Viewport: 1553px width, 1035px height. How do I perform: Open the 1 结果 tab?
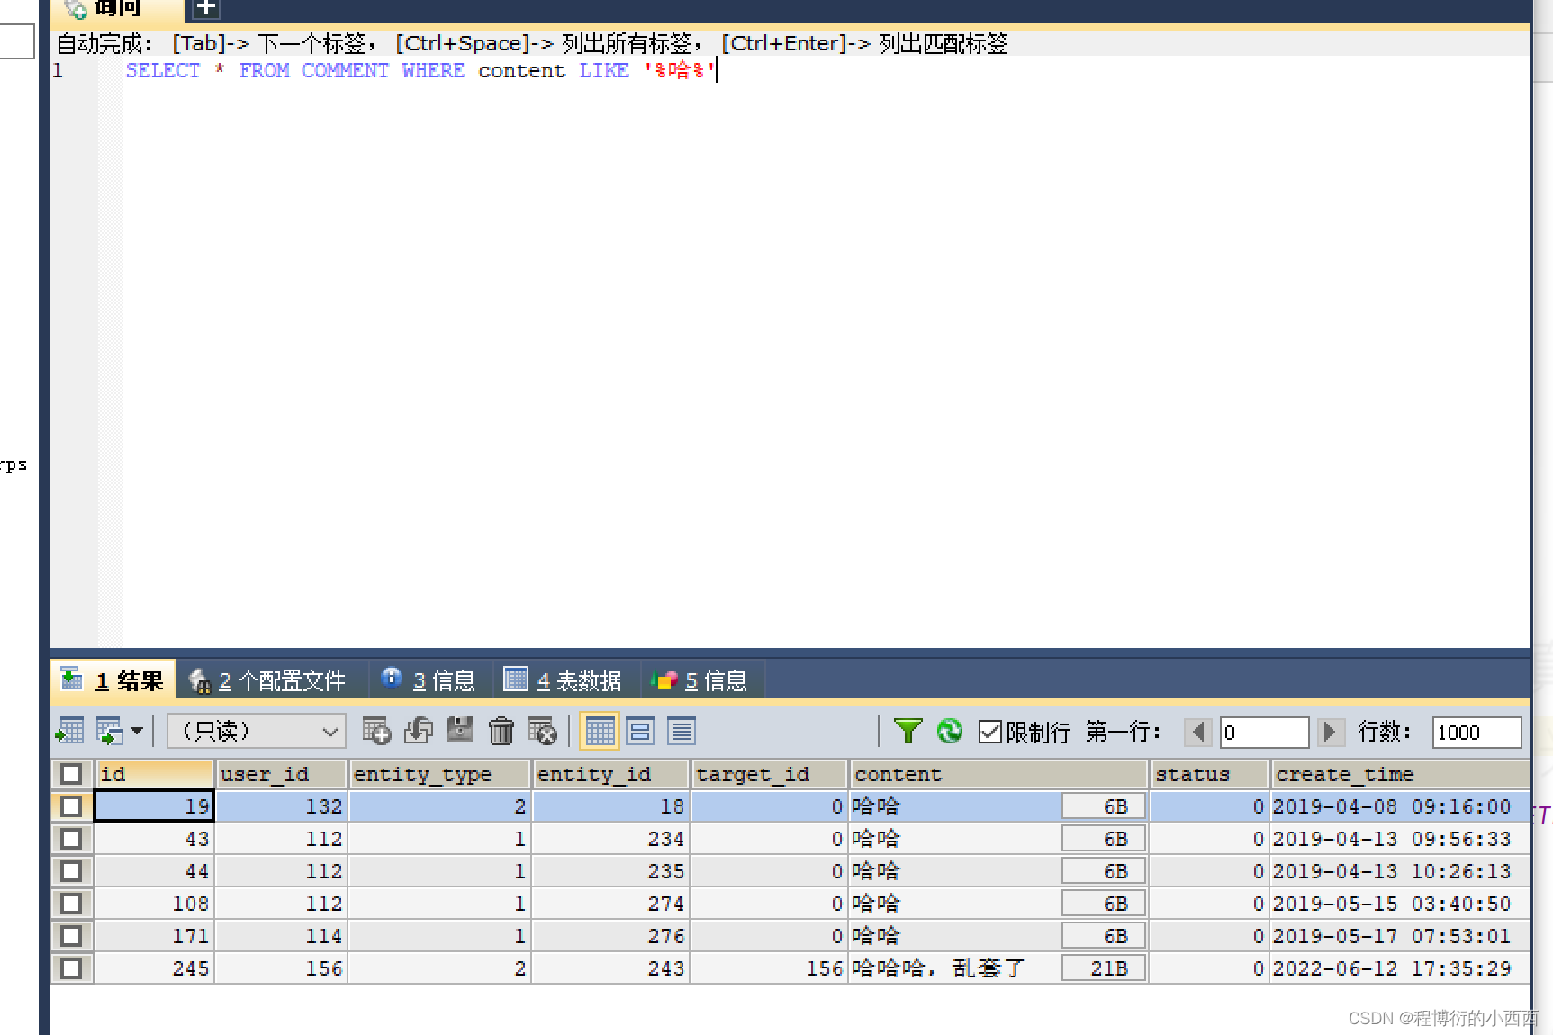(x=113, y=680)
